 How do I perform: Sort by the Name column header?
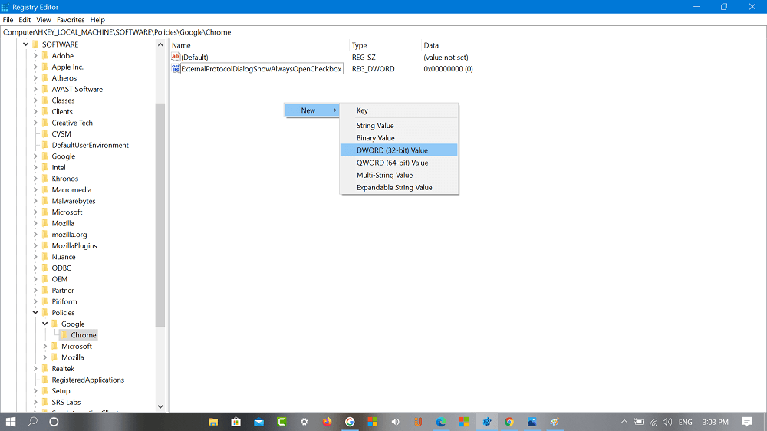[259, 45]
